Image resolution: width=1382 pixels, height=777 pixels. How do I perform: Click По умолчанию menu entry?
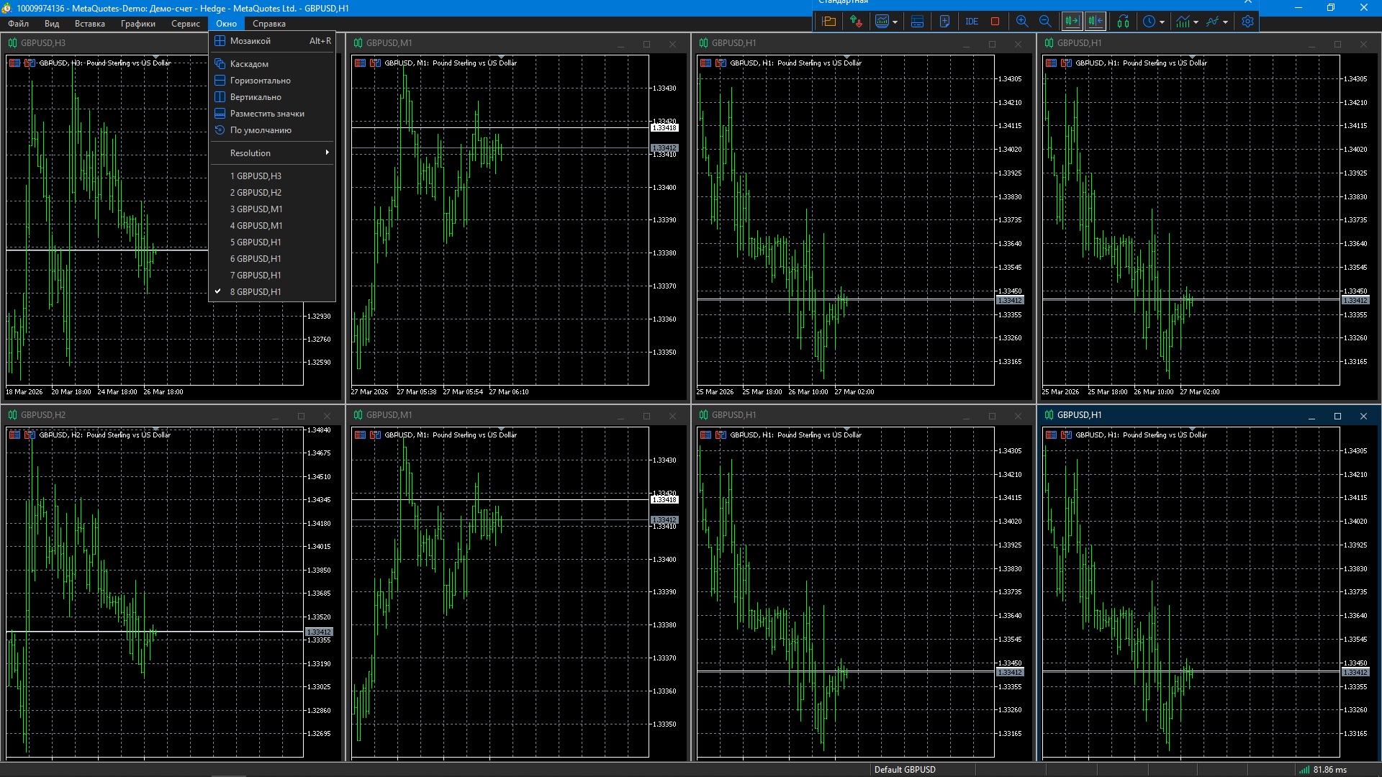[261, 130]
